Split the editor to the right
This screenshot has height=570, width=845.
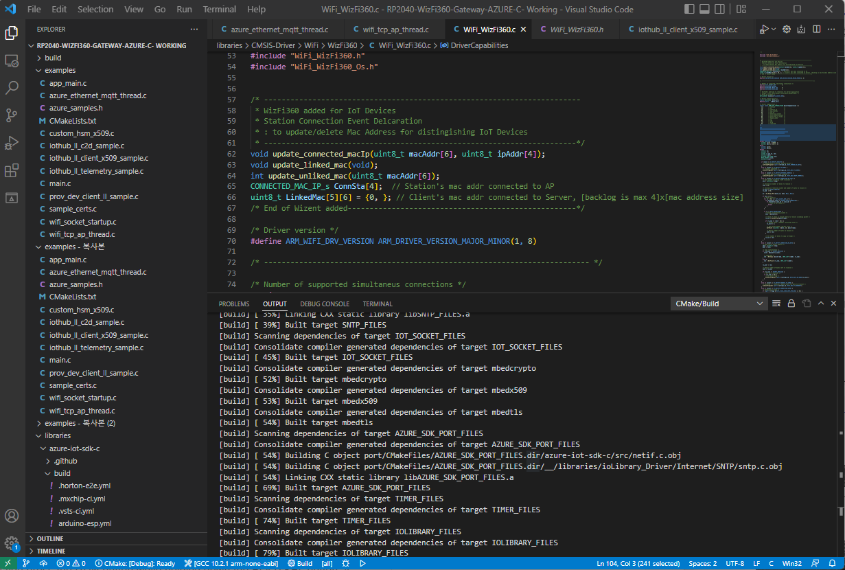817,30
